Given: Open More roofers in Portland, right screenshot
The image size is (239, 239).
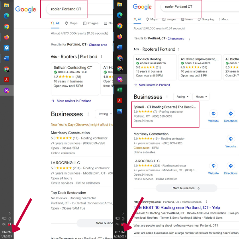Looking at the screenshot, I should click(x=152, y=85).
